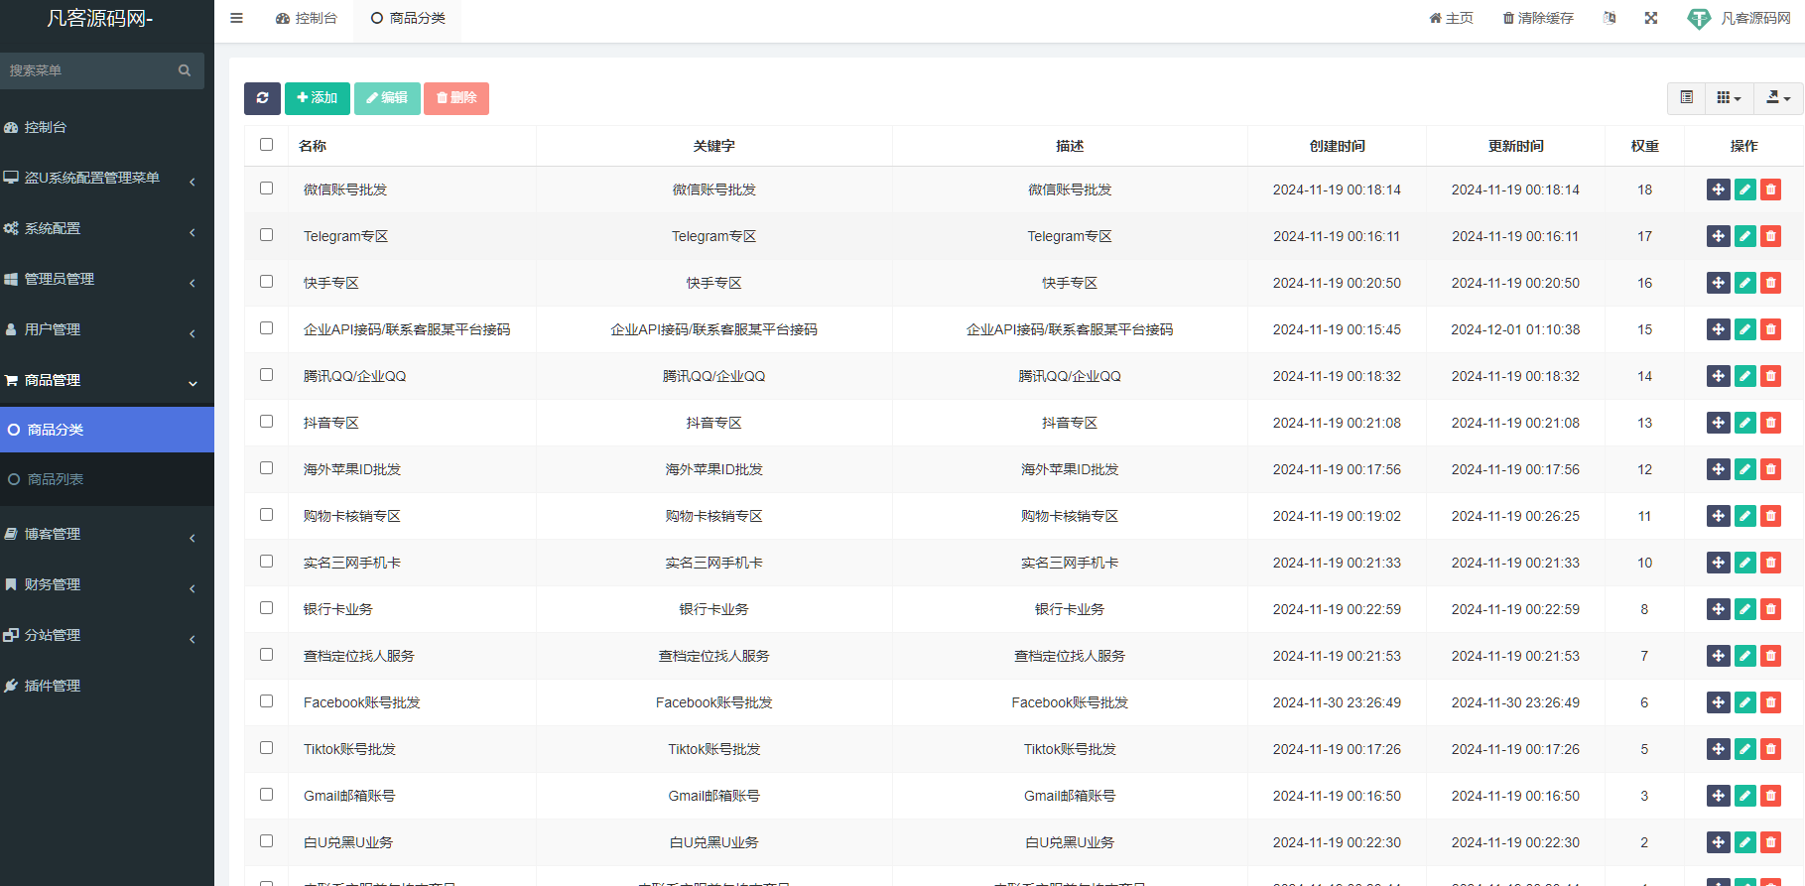The width and height of the screenshot is (1805, 886).
Task: Sort by the 权重 column header
Action: 1644,146
